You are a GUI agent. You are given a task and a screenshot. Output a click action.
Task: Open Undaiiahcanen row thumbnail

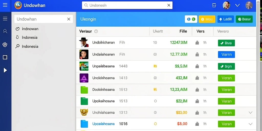coord(84,54)
